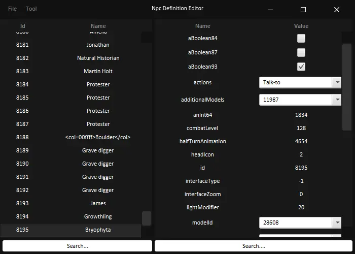Click the properties panel scrollbar thumb
The height and width of the screenshot is (254, 355).
point(347,86)
